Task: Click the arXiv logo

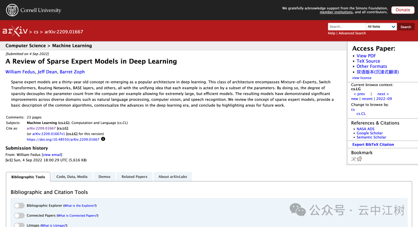Action: click(x=15, y=31)
